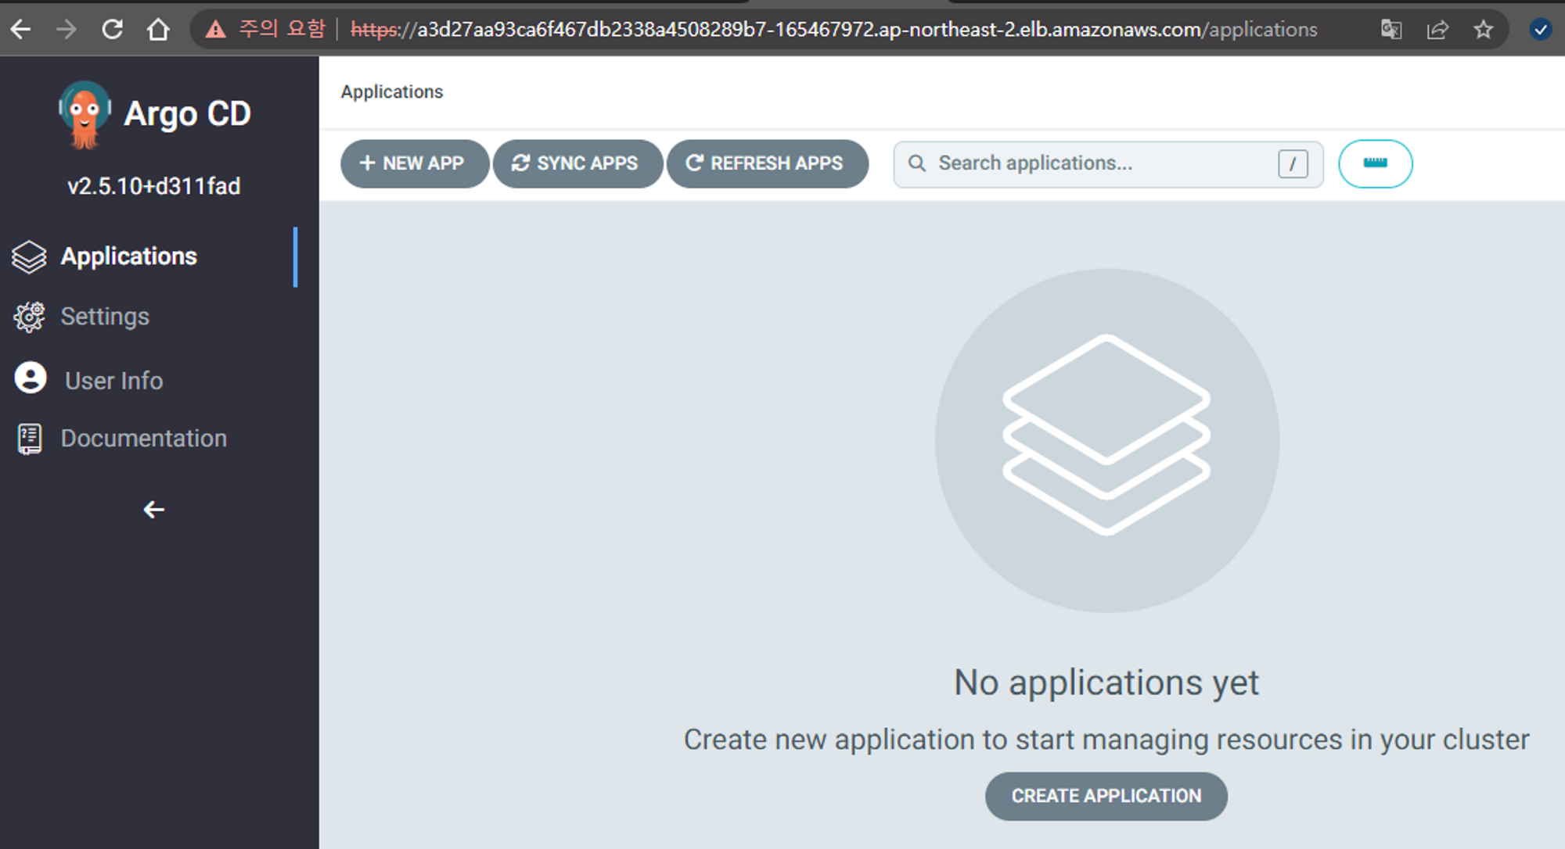Open the Documentation book icon
This screenshot has width=1565, height=849.
(30, 439)
